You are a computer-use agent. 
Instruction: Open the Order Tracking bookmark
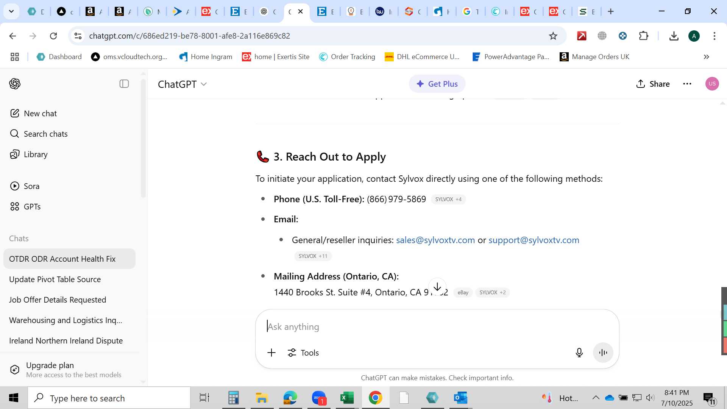pos(347,57)
